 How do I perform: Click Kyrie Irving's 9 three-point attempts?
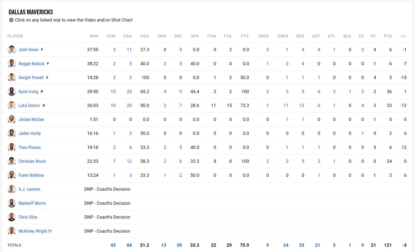tap(181, 92)
